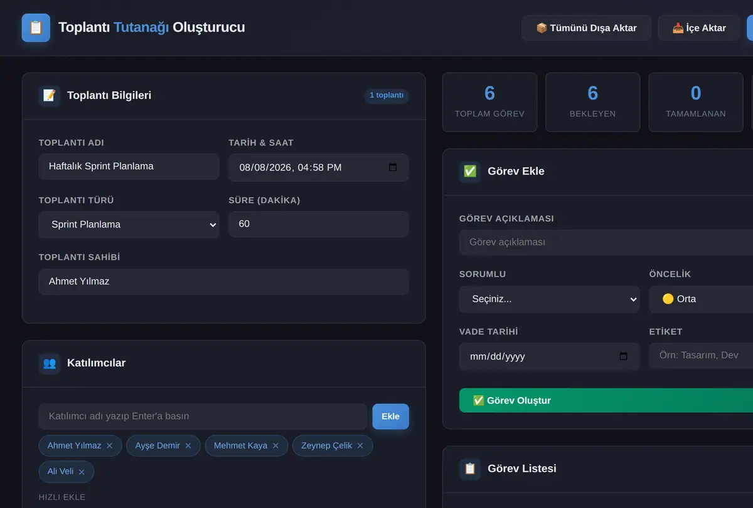The height and width of the screenshot is (508, 753).
Task: Click the Mehmet Kaya participant chip name
Action: pyautogui.click(x=240, y=446)
